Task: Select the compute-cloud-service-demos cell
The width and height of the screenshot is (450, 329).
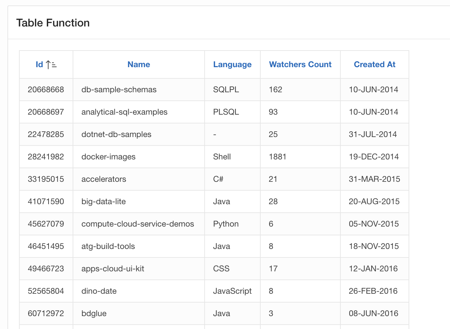Action: point(137,224)
